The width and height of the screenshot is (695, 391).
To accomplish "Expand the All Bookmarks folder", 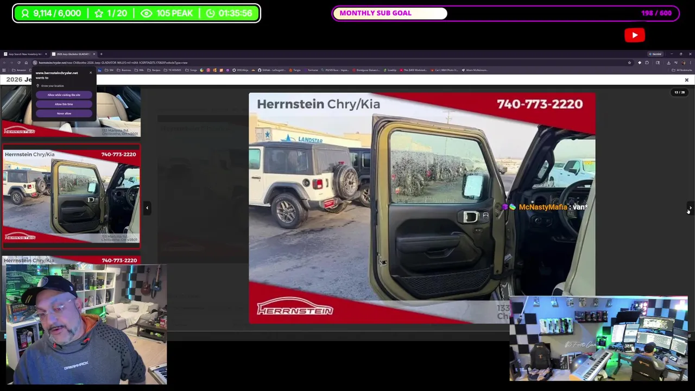I will pyautogui.click(x=681, y=70).
